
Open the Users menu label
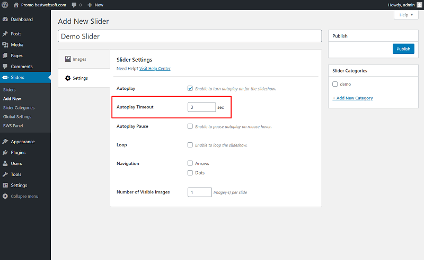click(x=16, y=163)
